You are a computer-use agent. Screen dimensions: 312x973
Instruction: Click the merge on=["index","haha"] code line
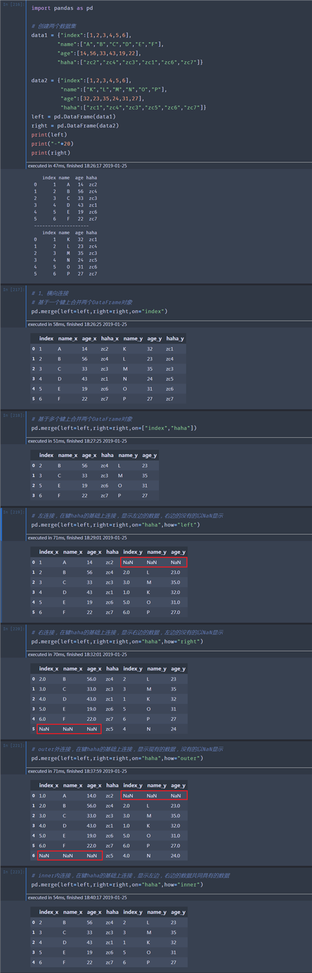pos(114,428)
